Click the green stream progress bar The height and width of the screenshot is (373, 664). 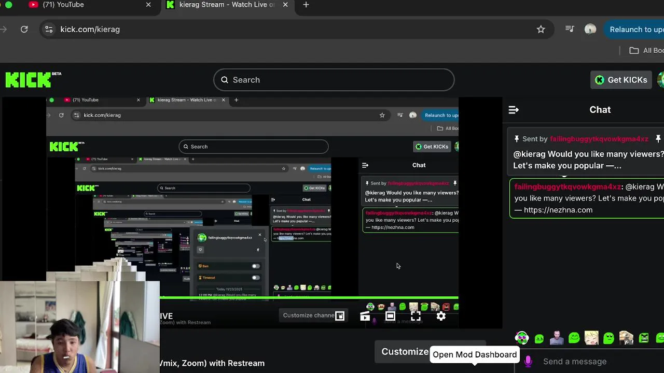pyautogui.click(x=309, y=298)
